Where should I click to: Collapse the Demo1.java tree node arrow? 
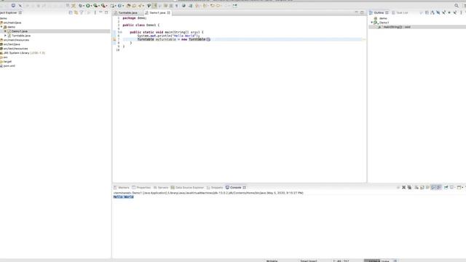coord(5,31)
